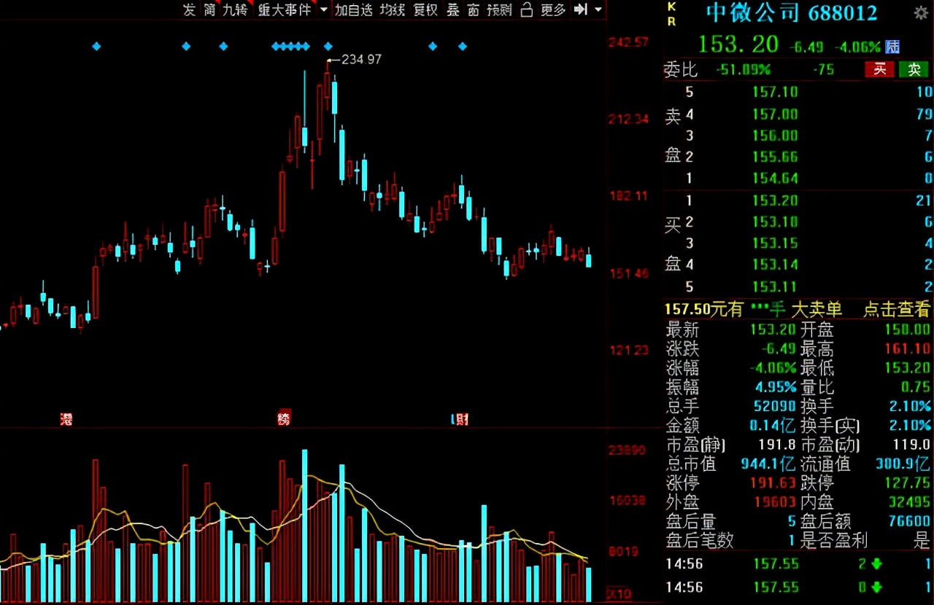Select bid price 153.11
The width and height of the screenshot is (934, 605).
pos(775,286)
